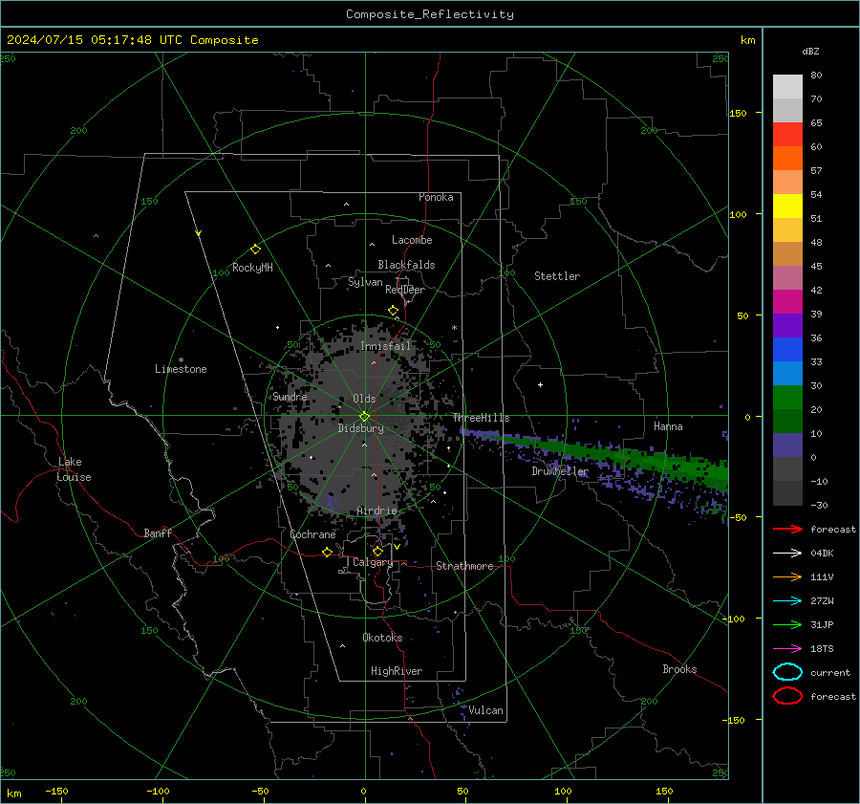Click the red forecast ellipse legend icon
This screenshot has width=860, height=804.
(x=787, y=696)
